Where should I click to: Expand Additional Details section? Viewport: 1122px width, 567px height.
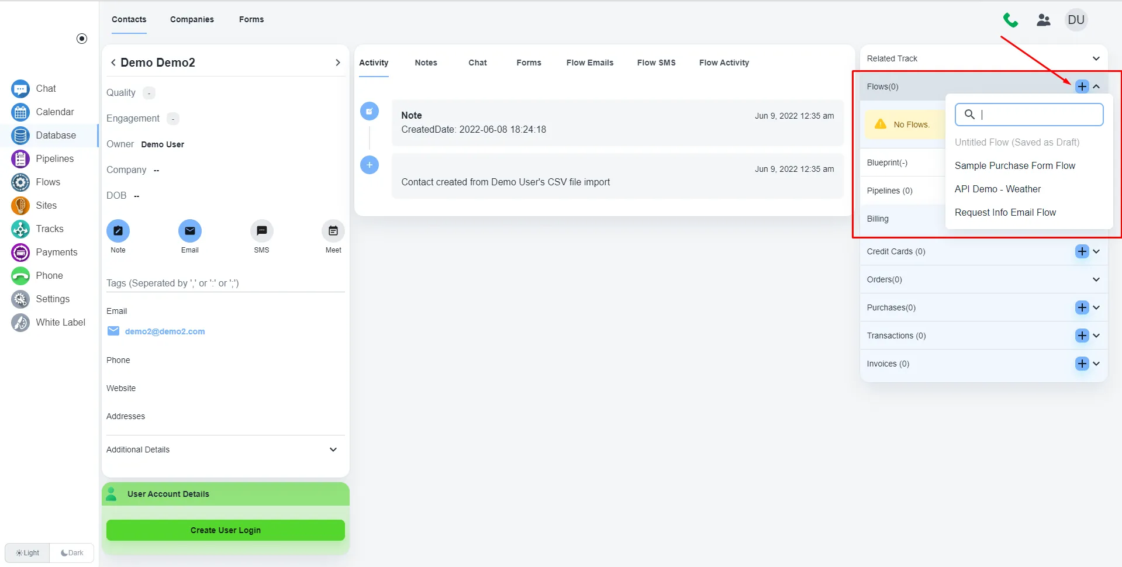click(x=333, y=450)
